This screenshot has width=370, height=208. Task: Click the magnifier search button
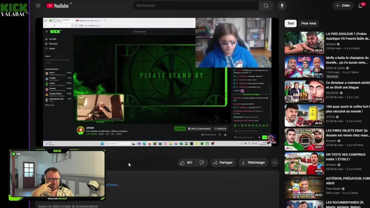click(x=266, y=5)
